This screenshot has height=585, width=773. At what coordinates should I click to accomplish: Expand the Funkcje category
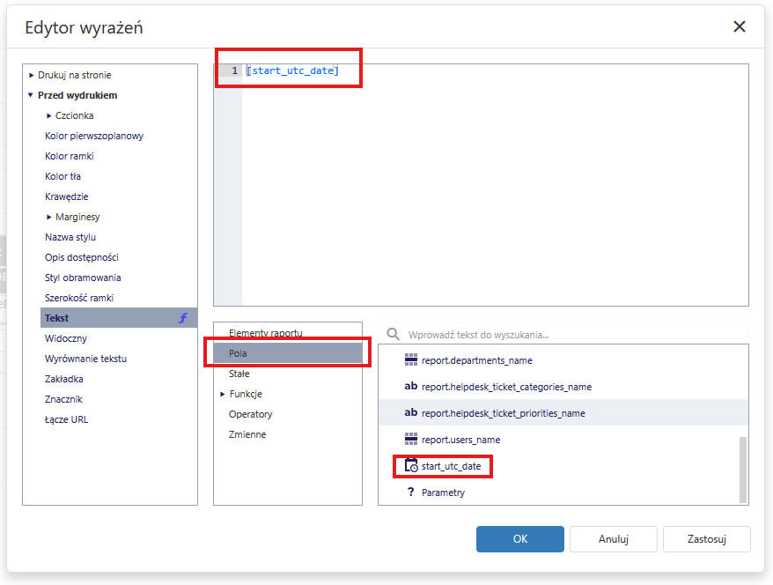222,394
